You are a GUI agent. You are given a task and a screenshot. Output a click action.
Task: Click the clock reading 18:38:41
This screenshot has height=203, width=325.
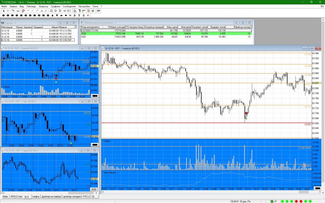[235, 201]
